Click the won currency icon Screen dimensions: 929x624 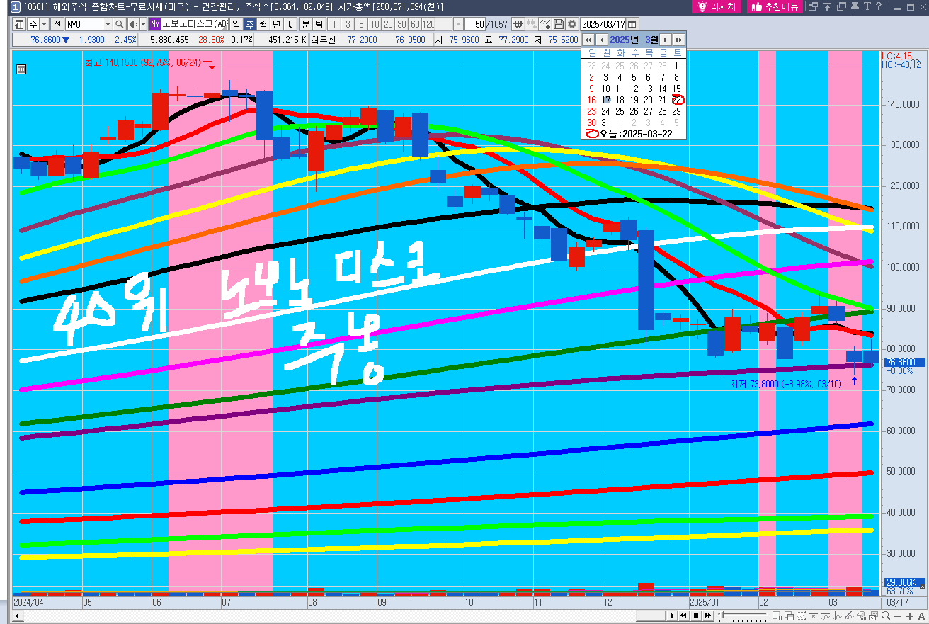pyautogui.click(x=518, y=24)
